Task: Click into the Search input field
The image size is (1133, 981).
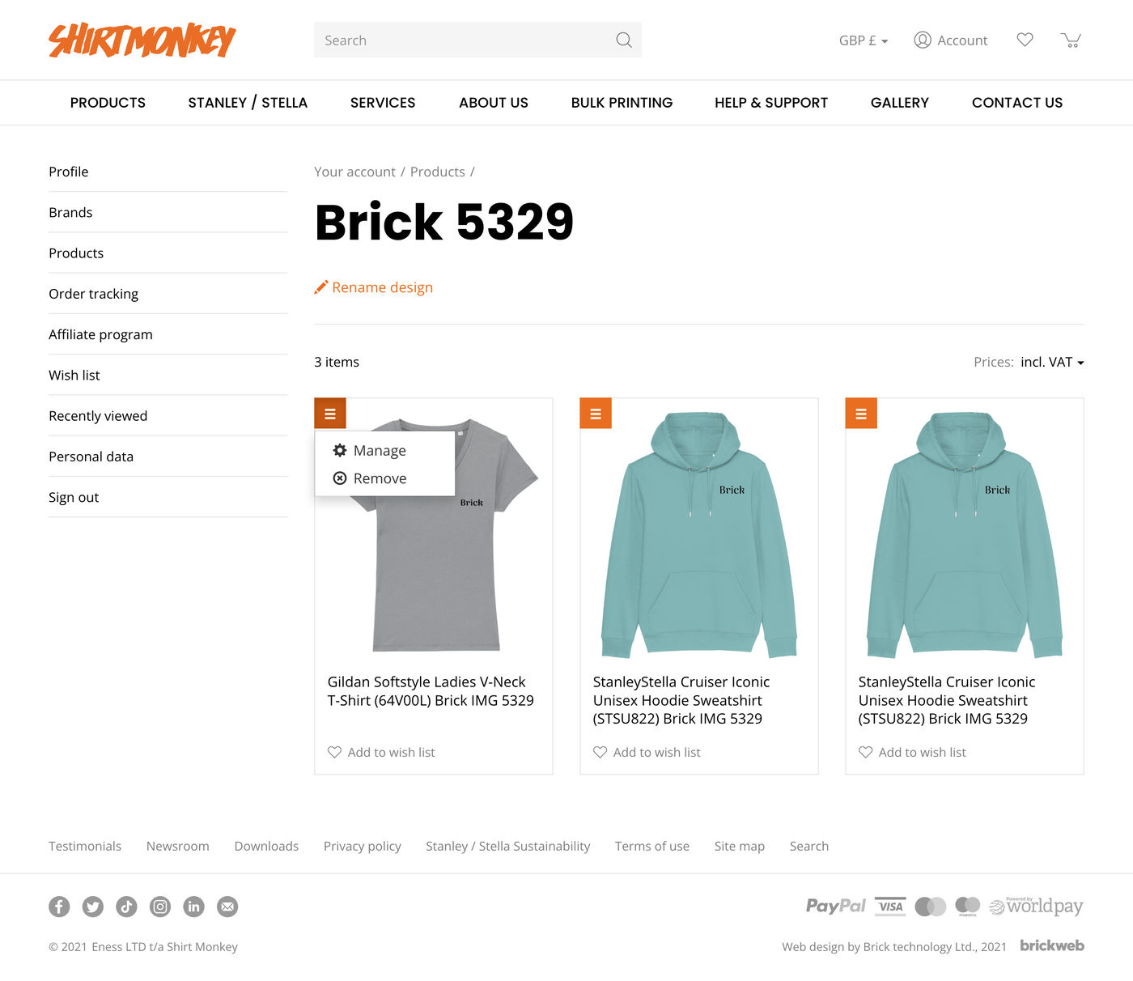Action: pyautogui.click(x=464, y=40)
